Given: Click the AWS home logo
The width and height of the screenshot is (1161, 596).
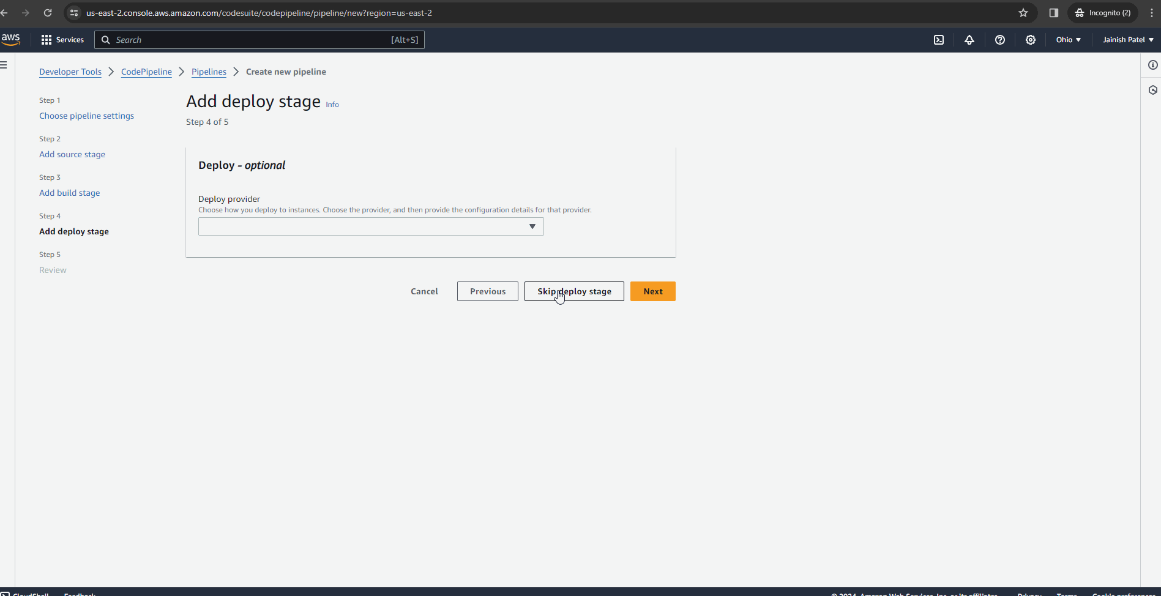Looking at the screenshot, I should coord(11,39).
